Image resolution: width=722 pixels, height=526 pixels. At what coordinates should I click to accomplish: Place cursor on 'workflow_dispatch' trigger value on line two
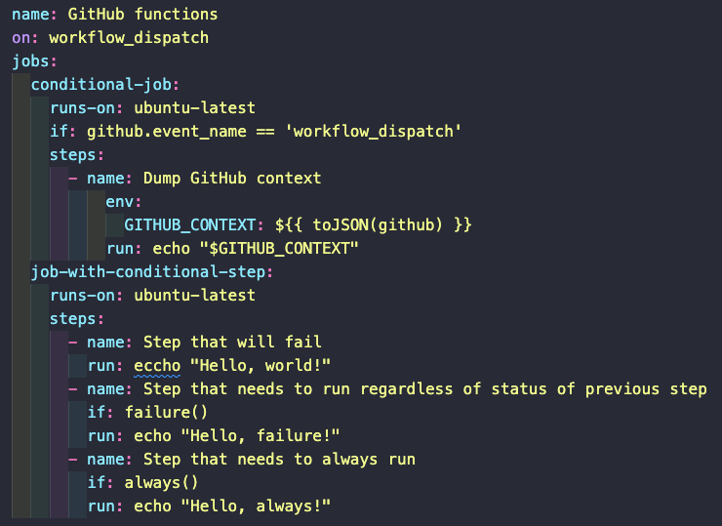129,38
